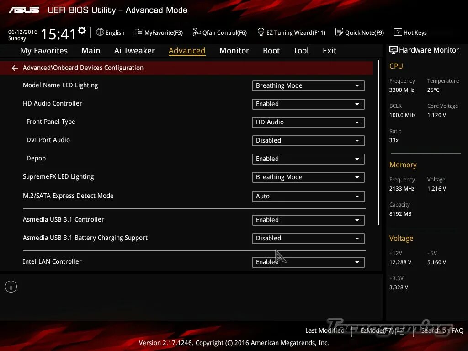
Task: Launch EZ Tuning Wizard(F11)
Action: (x=291, y=32)
